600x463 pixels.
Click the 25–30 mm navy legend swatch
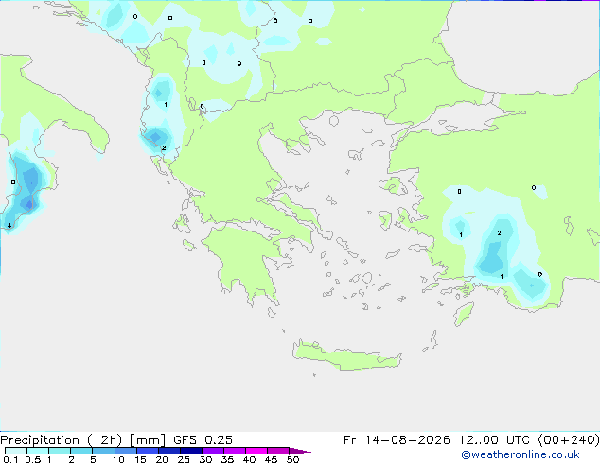coord(190,451)
